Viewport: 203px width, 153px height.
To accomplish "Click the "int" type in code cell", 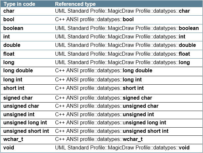I will 7,37.
